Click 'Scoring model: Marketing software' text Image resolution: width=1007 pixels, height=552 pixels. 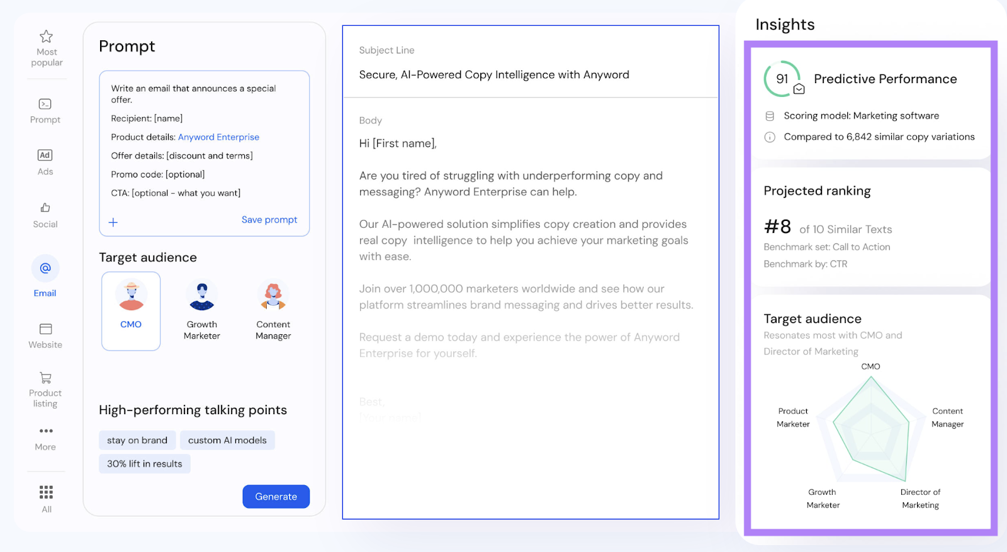[861, 116]
